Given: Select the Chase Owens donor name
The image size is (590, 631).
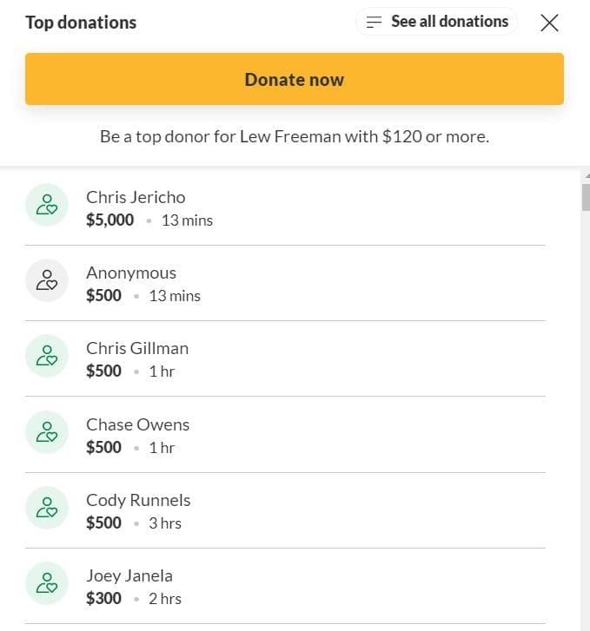Looking at the screenshot, I should [137, 424].
